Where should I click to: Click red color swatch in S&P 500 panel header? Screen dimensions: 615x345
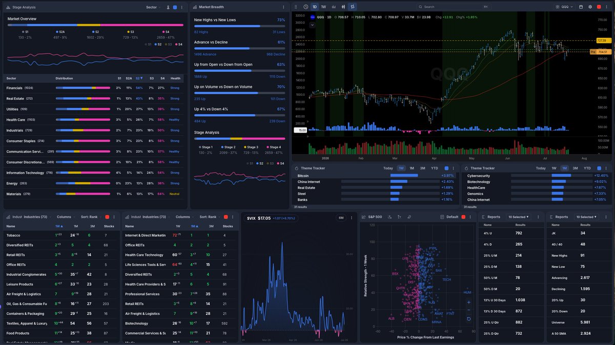(463, 217)
